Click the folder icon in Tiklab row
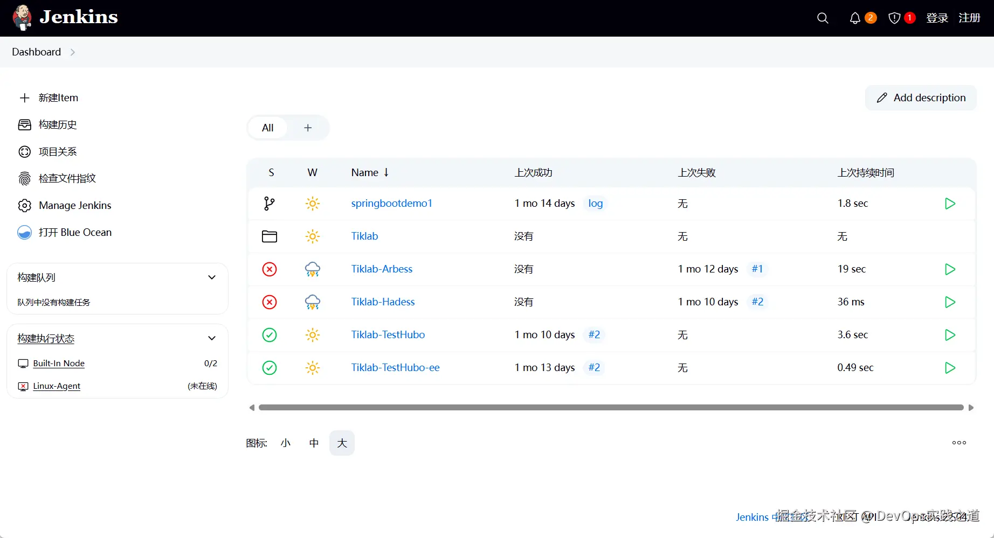Screen dimensions: 994x538 point(270,236)
